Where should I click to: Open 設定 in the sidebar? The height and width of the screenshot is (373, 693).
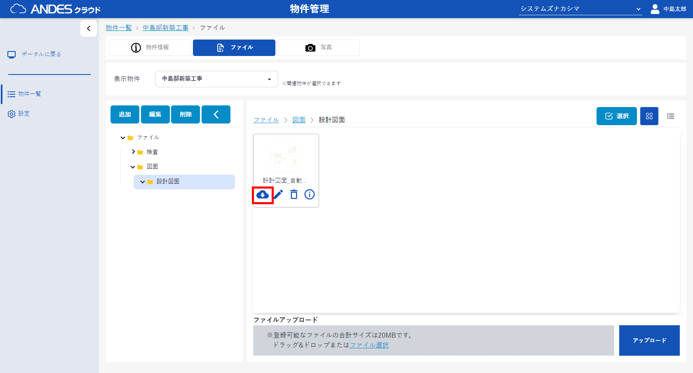pos(23,114)
